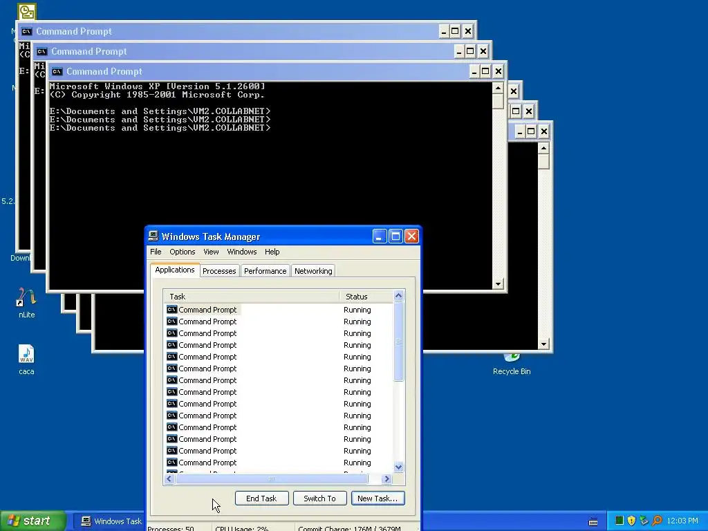The height and width of the screenshot is (531, 708).
Task: Click the frontmost Command Prompt scroll-up arrow
Action: coord(498,88)
